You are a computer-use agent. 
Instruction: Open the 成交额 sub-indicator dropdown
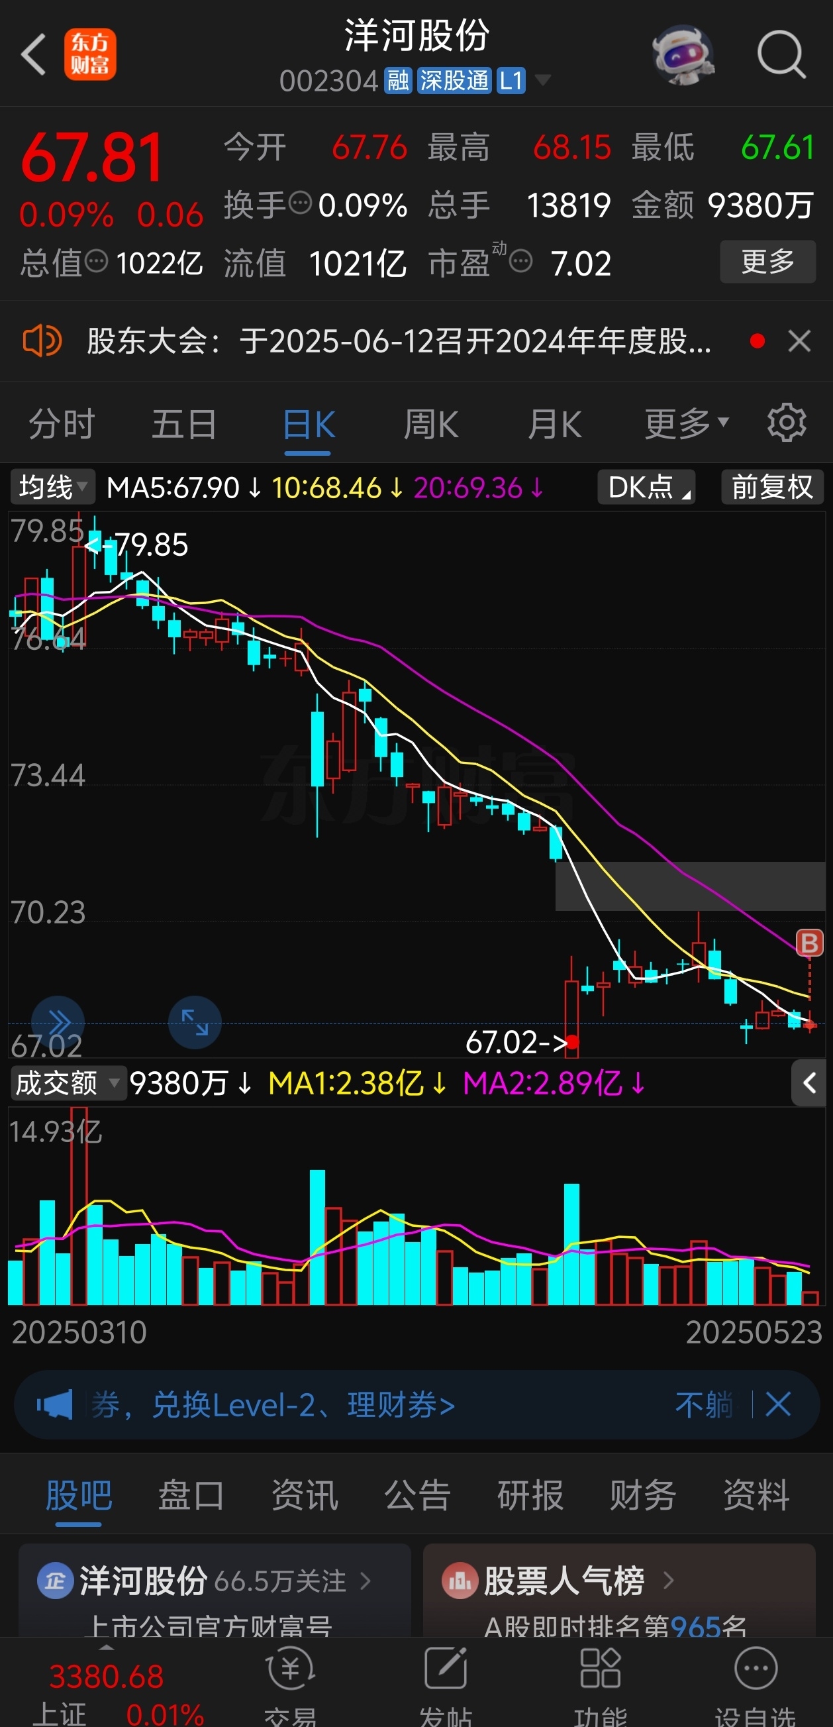68,1083
